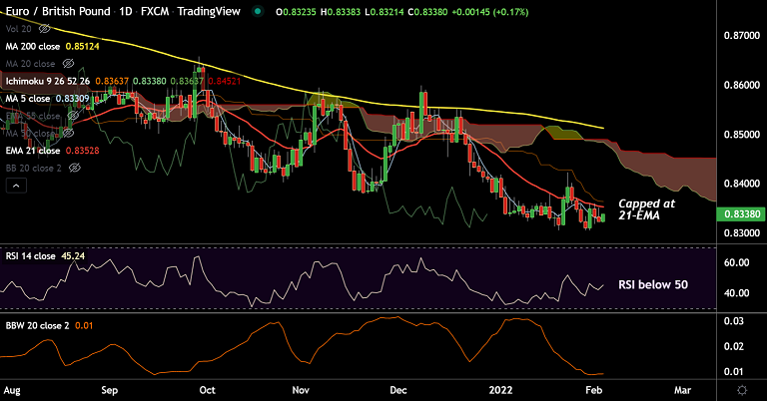Image resolution: width=767 pixels, height=401 pixels.
Task: Toggle visibility of EMA 55 close
Action: pos(73,116)
